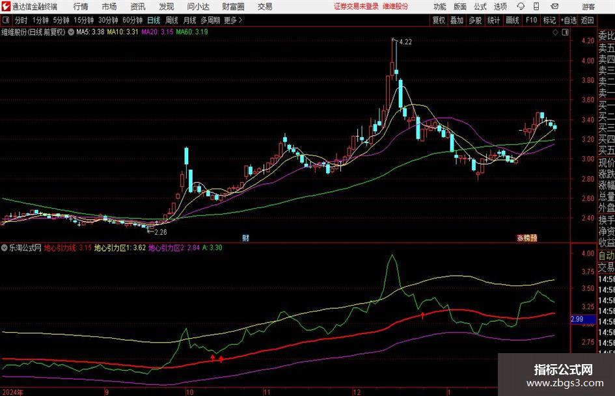Screen dimensions: 615x396
Task: Expand the 更多 periods chevron
Action: [240, 20]
